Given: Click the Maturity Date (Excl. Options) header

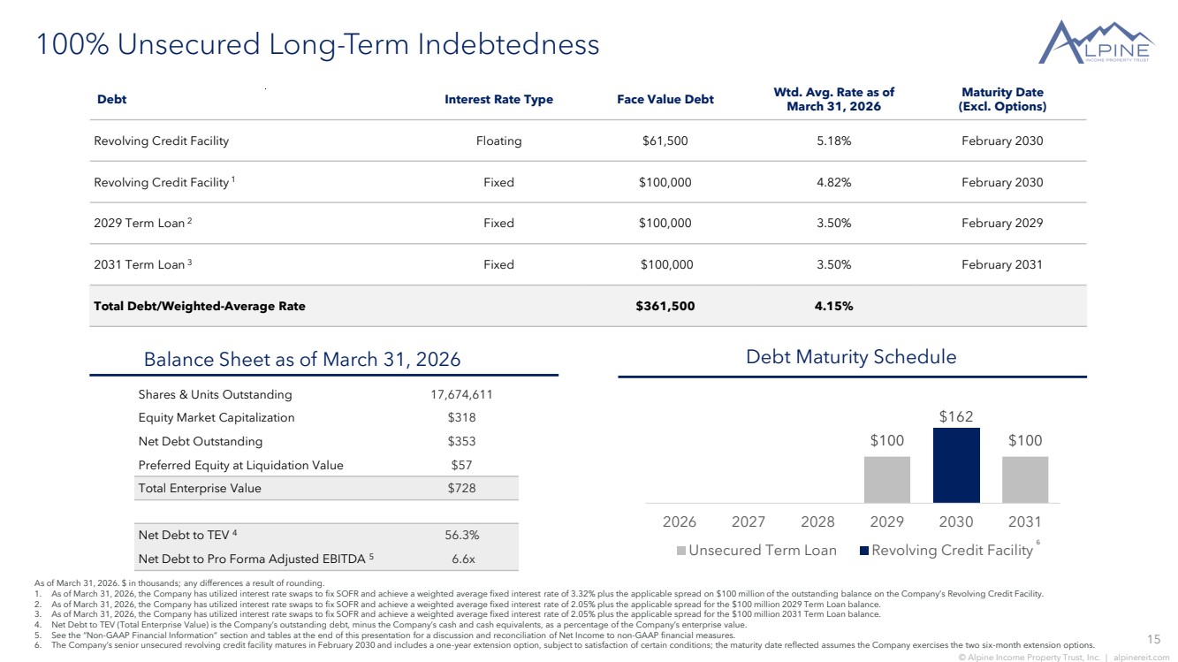Looking at the screenshot, I should coord(1002,99).
